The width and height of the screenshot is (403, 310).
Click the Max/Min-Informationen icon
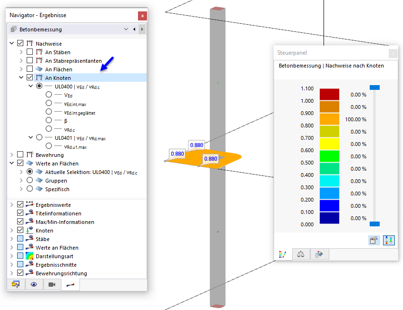30,222
